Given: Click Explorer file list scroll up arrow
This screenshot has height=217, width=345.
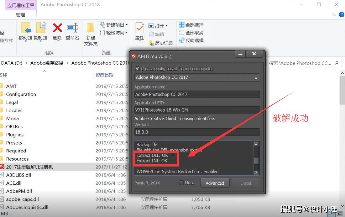Looking at the screenshot, I should [342, 73].
